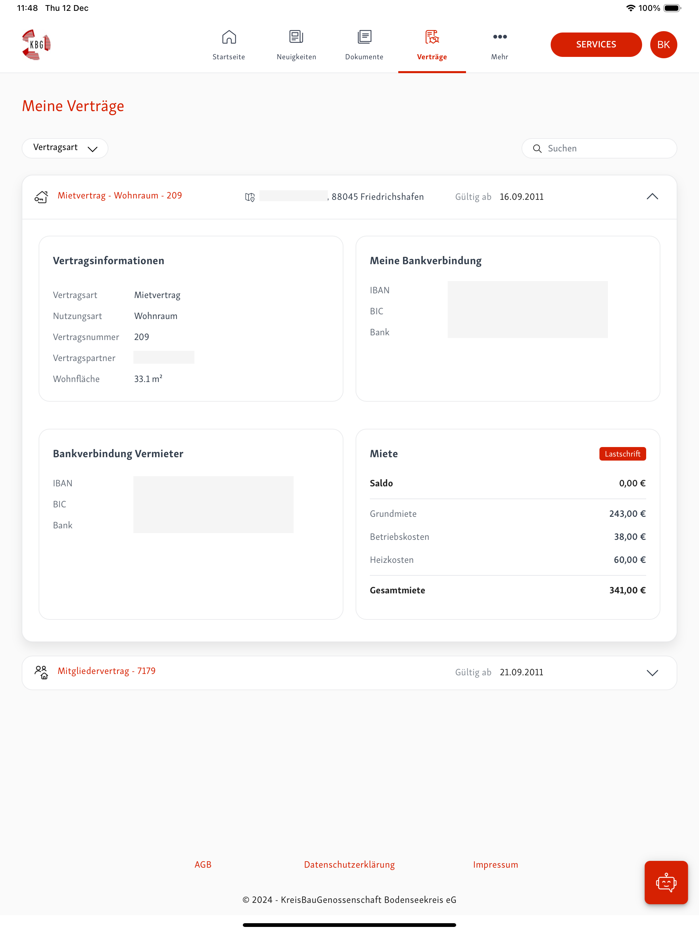Tap the KBG logo
Screen dimensions: 699x932
36,45
